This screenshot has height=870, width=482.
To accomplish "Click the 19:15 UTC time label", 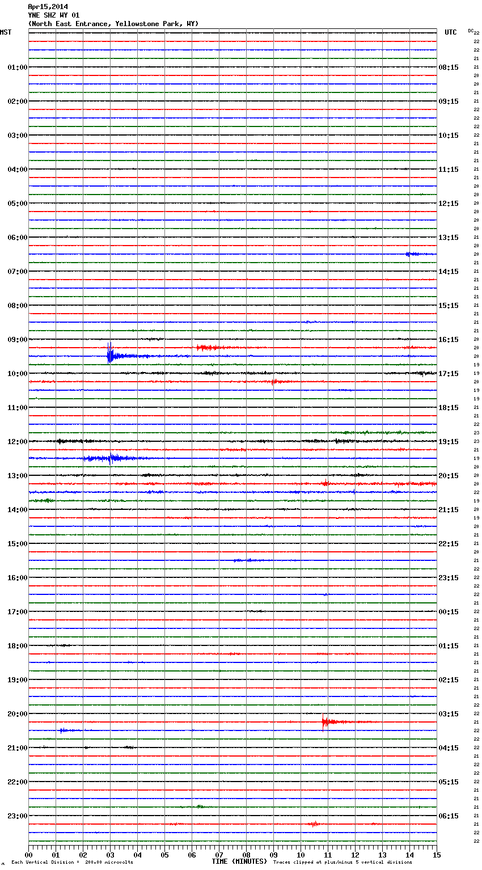I will [x=449, y=442].
